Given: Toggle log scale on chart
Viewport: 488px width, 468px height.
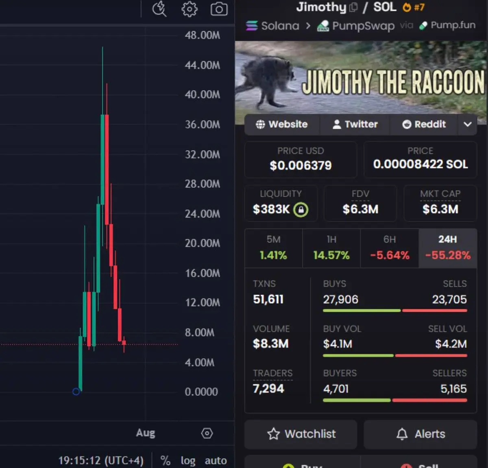Looking at the screenshot, I should click(188, 460).
